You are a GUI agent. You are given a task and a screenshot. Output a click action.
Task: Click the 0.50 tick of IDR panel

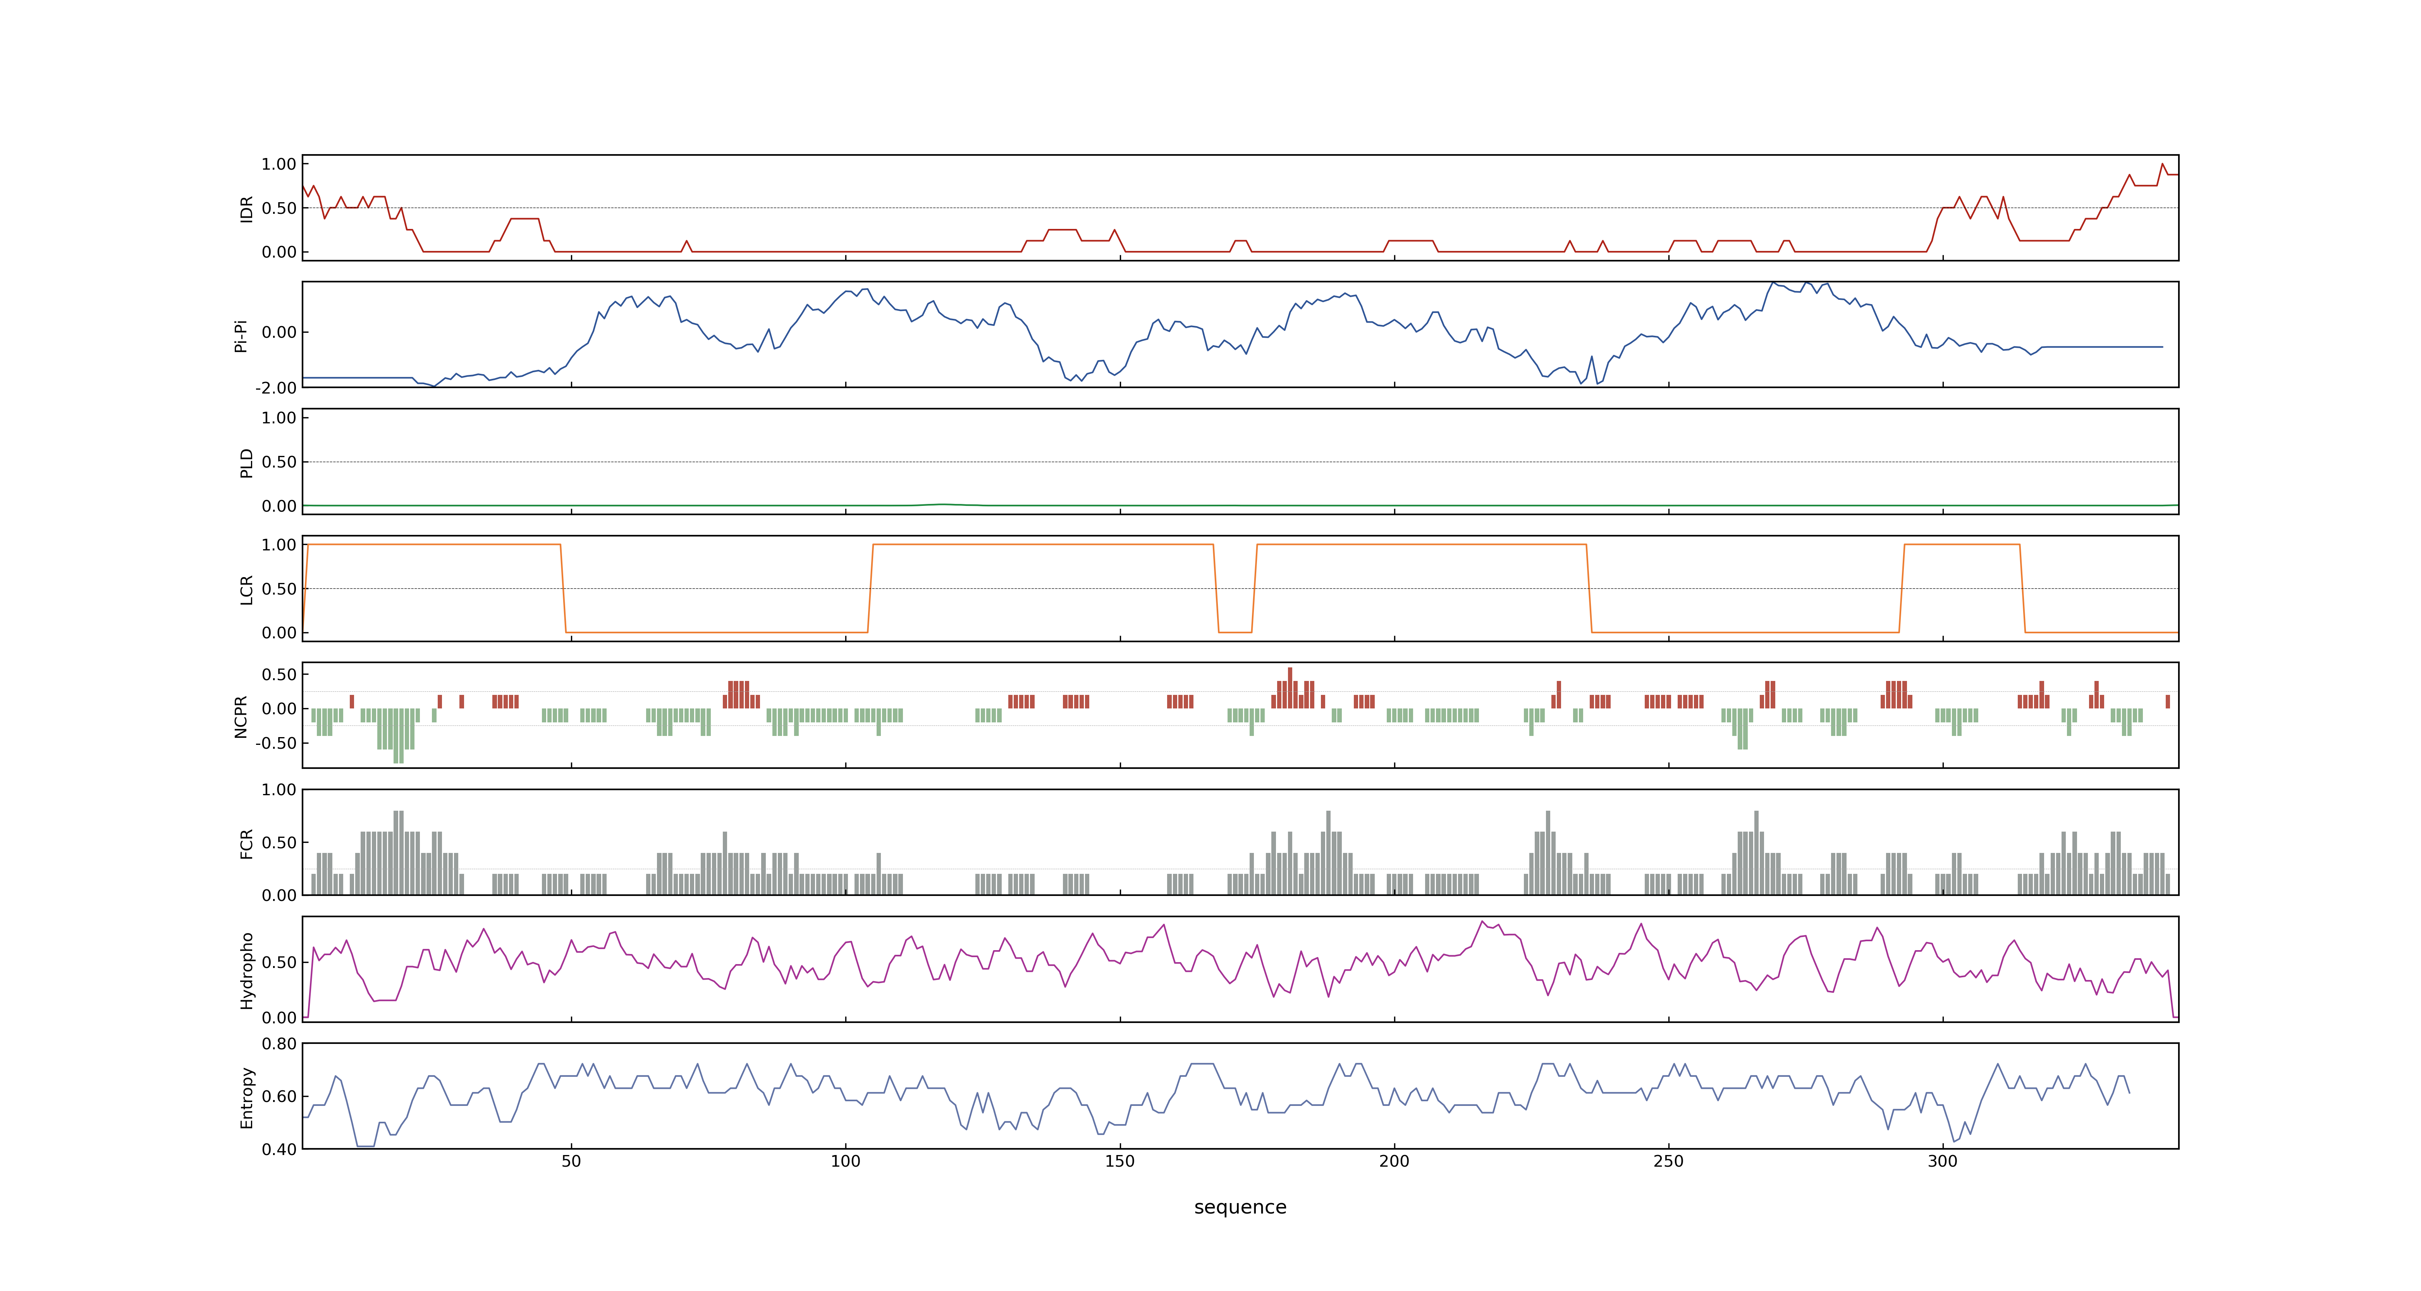(279, 209)
